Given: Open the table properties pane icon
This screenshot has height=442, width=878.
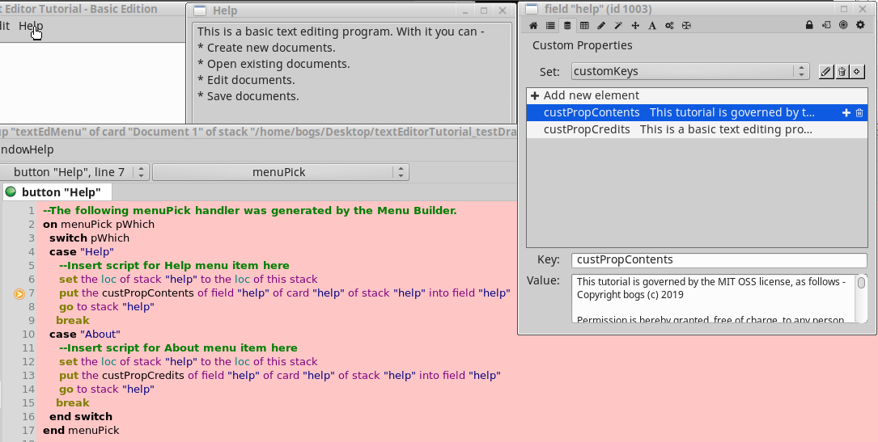Looking at the screenshot, I should [584, 26].
